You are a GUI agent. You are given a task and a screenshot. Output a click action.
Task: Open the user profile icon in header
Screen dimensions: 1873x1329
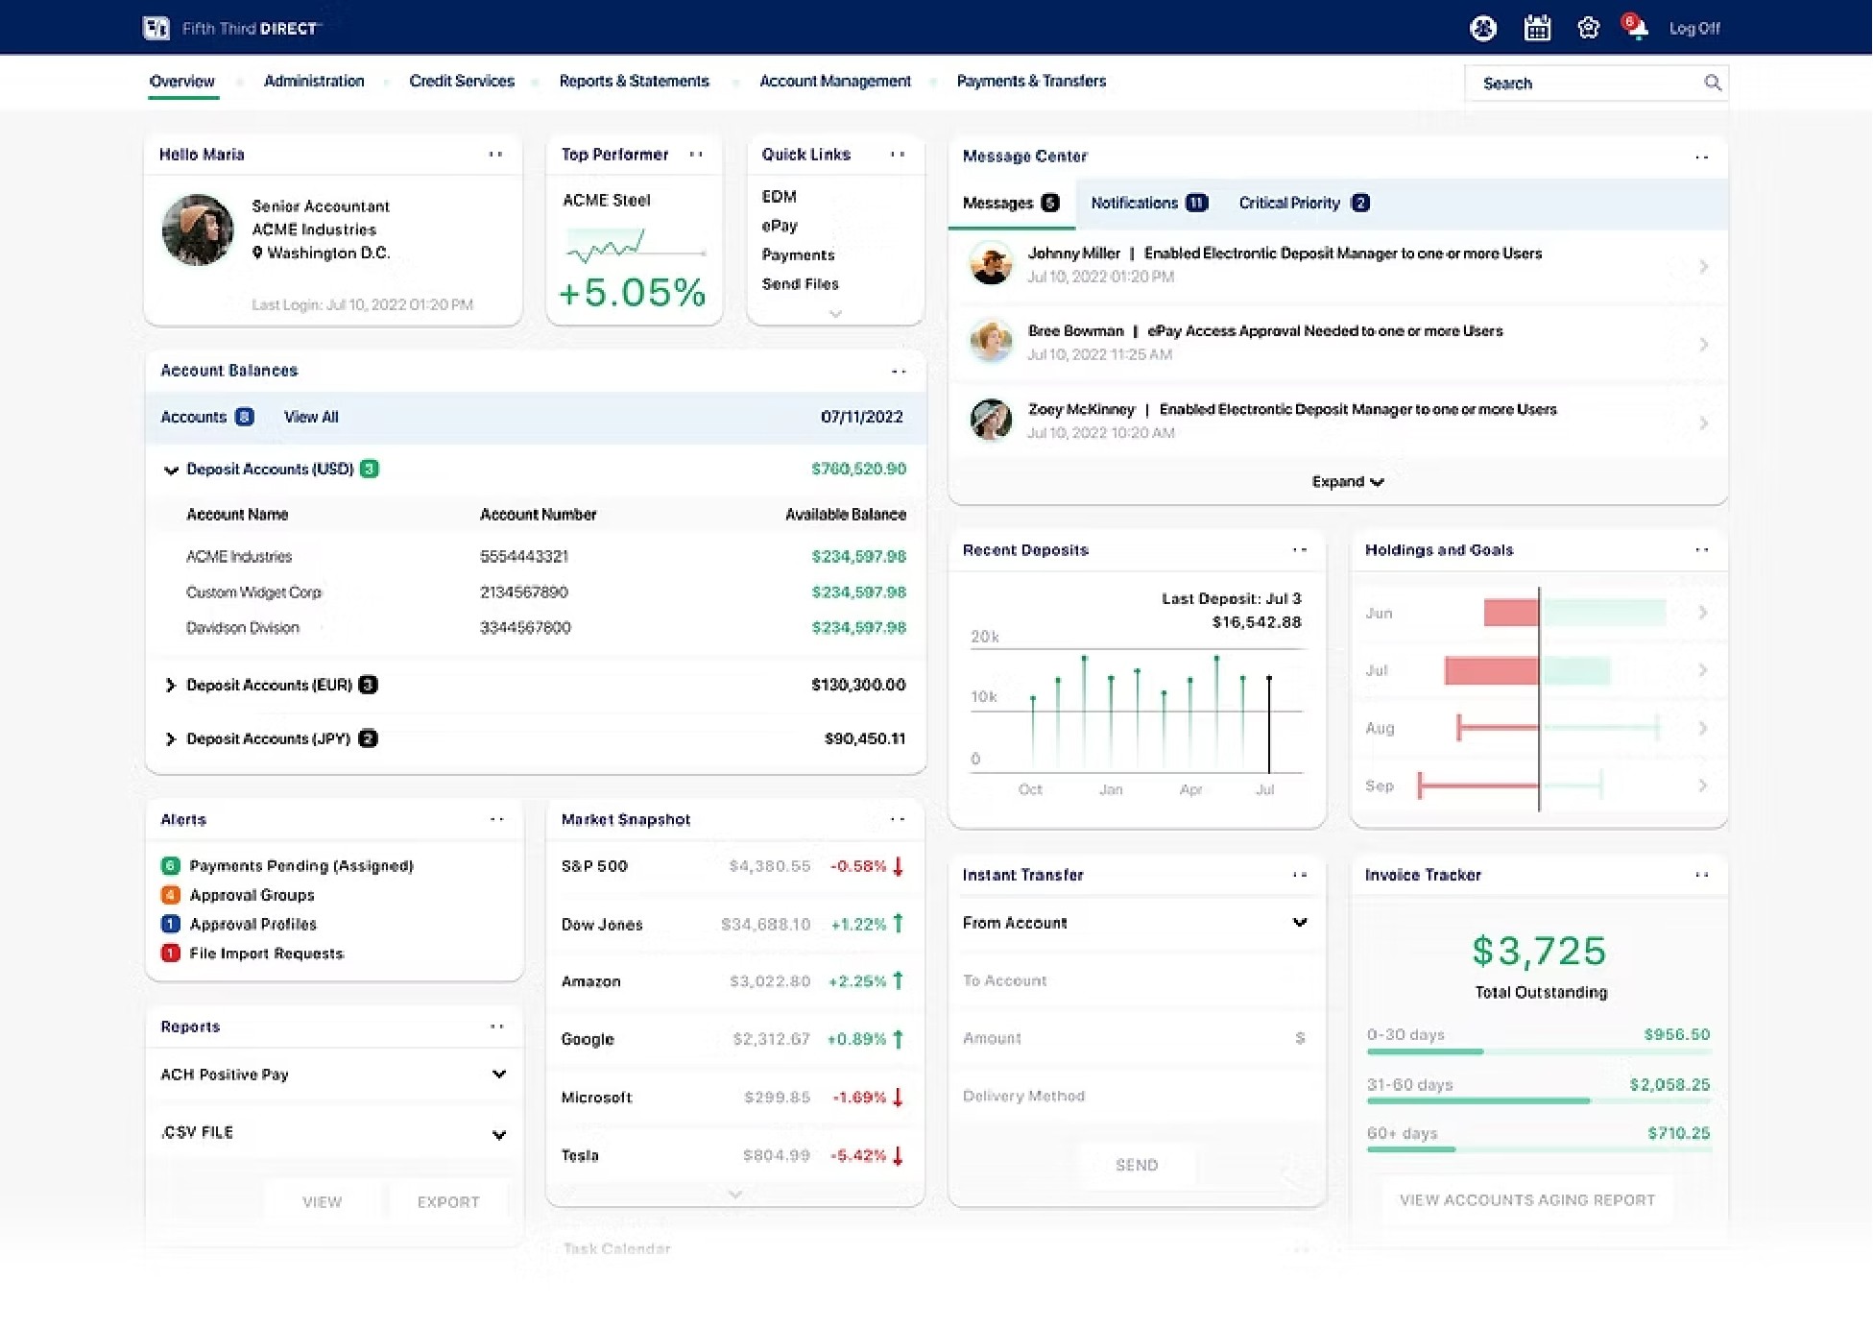pyautogui.click(x=1483, y=29)
